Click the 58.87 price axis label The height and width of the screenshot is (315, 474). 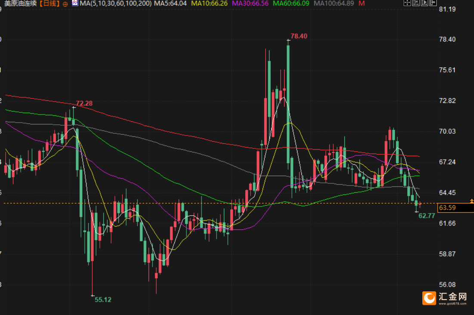coord(447,254)
